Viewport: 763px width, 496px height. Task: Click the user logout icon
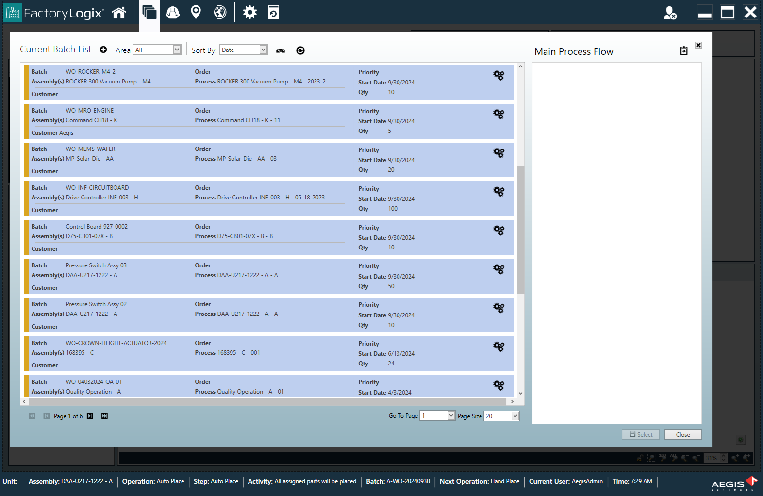pos(670,13)
